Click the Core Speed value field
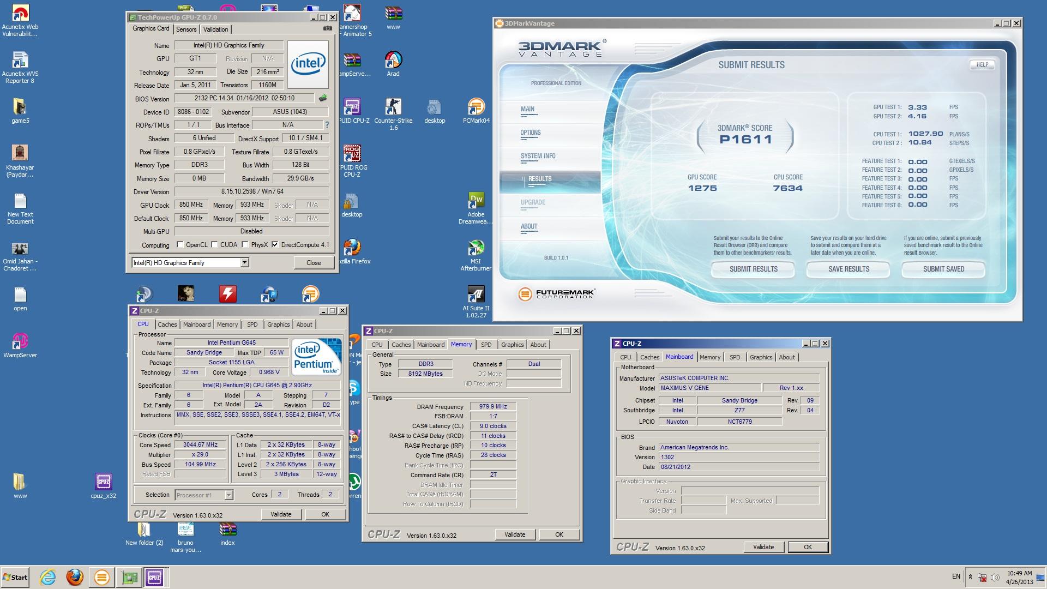Image resolution: width=1047 pixels, height=589 pixels. [200, 445]
